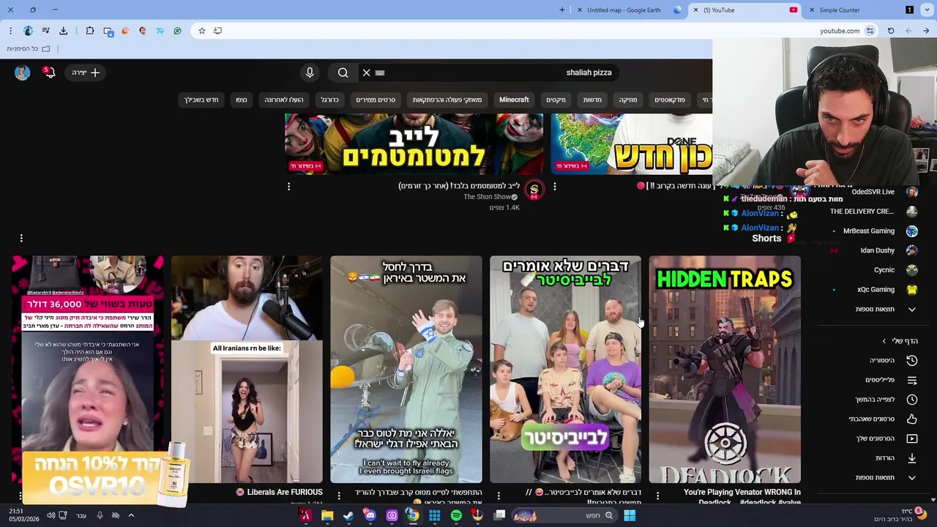Screen dimensions: 937x527
Task: Click the taskbar search box 'חפש'
Action: tap(563, 515)
